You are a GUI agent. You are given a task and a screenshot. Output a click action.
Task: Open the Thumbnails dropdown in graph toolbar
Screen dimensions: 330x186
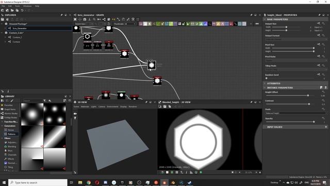(130, 24)
